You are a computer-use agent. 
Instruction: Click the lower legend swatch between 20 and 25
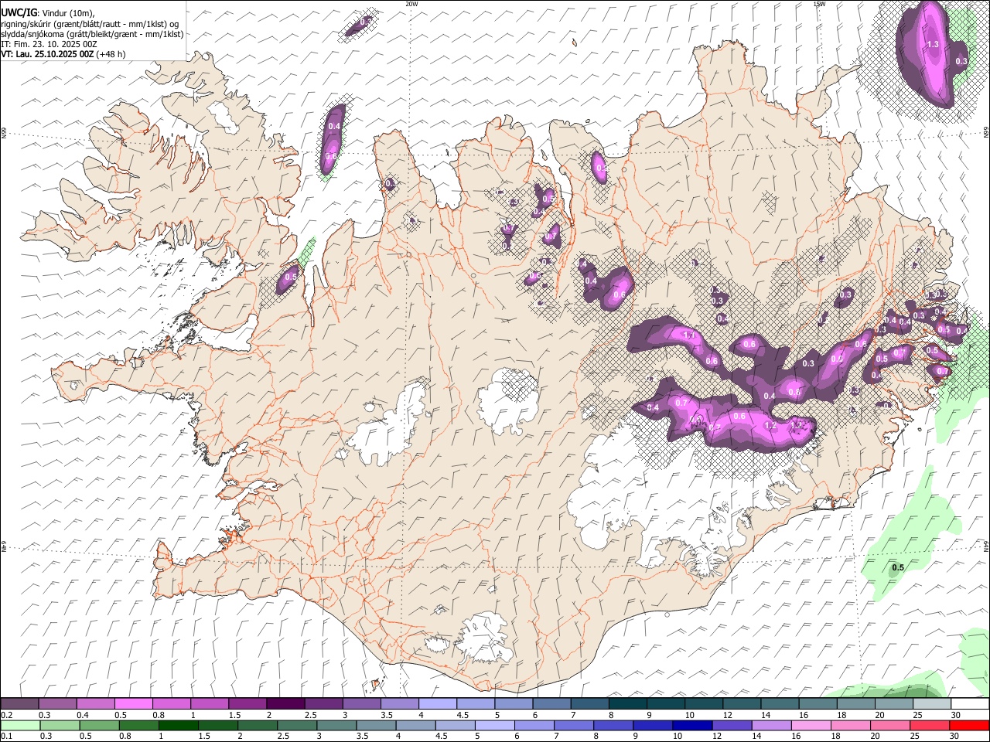point(890,726)
